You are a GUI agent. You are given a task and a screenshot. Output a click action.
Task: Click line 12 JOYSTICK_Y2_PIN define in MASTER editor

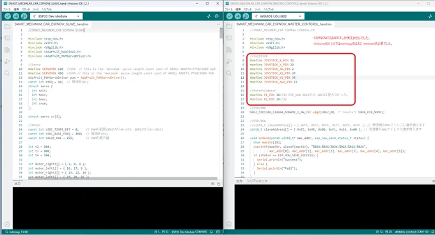pos(273,77)
